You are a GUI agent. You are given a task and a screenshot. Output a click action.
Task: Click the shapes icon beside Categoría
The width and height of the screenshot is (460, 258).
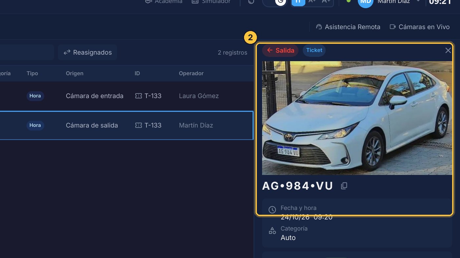(x=272, y=231)
